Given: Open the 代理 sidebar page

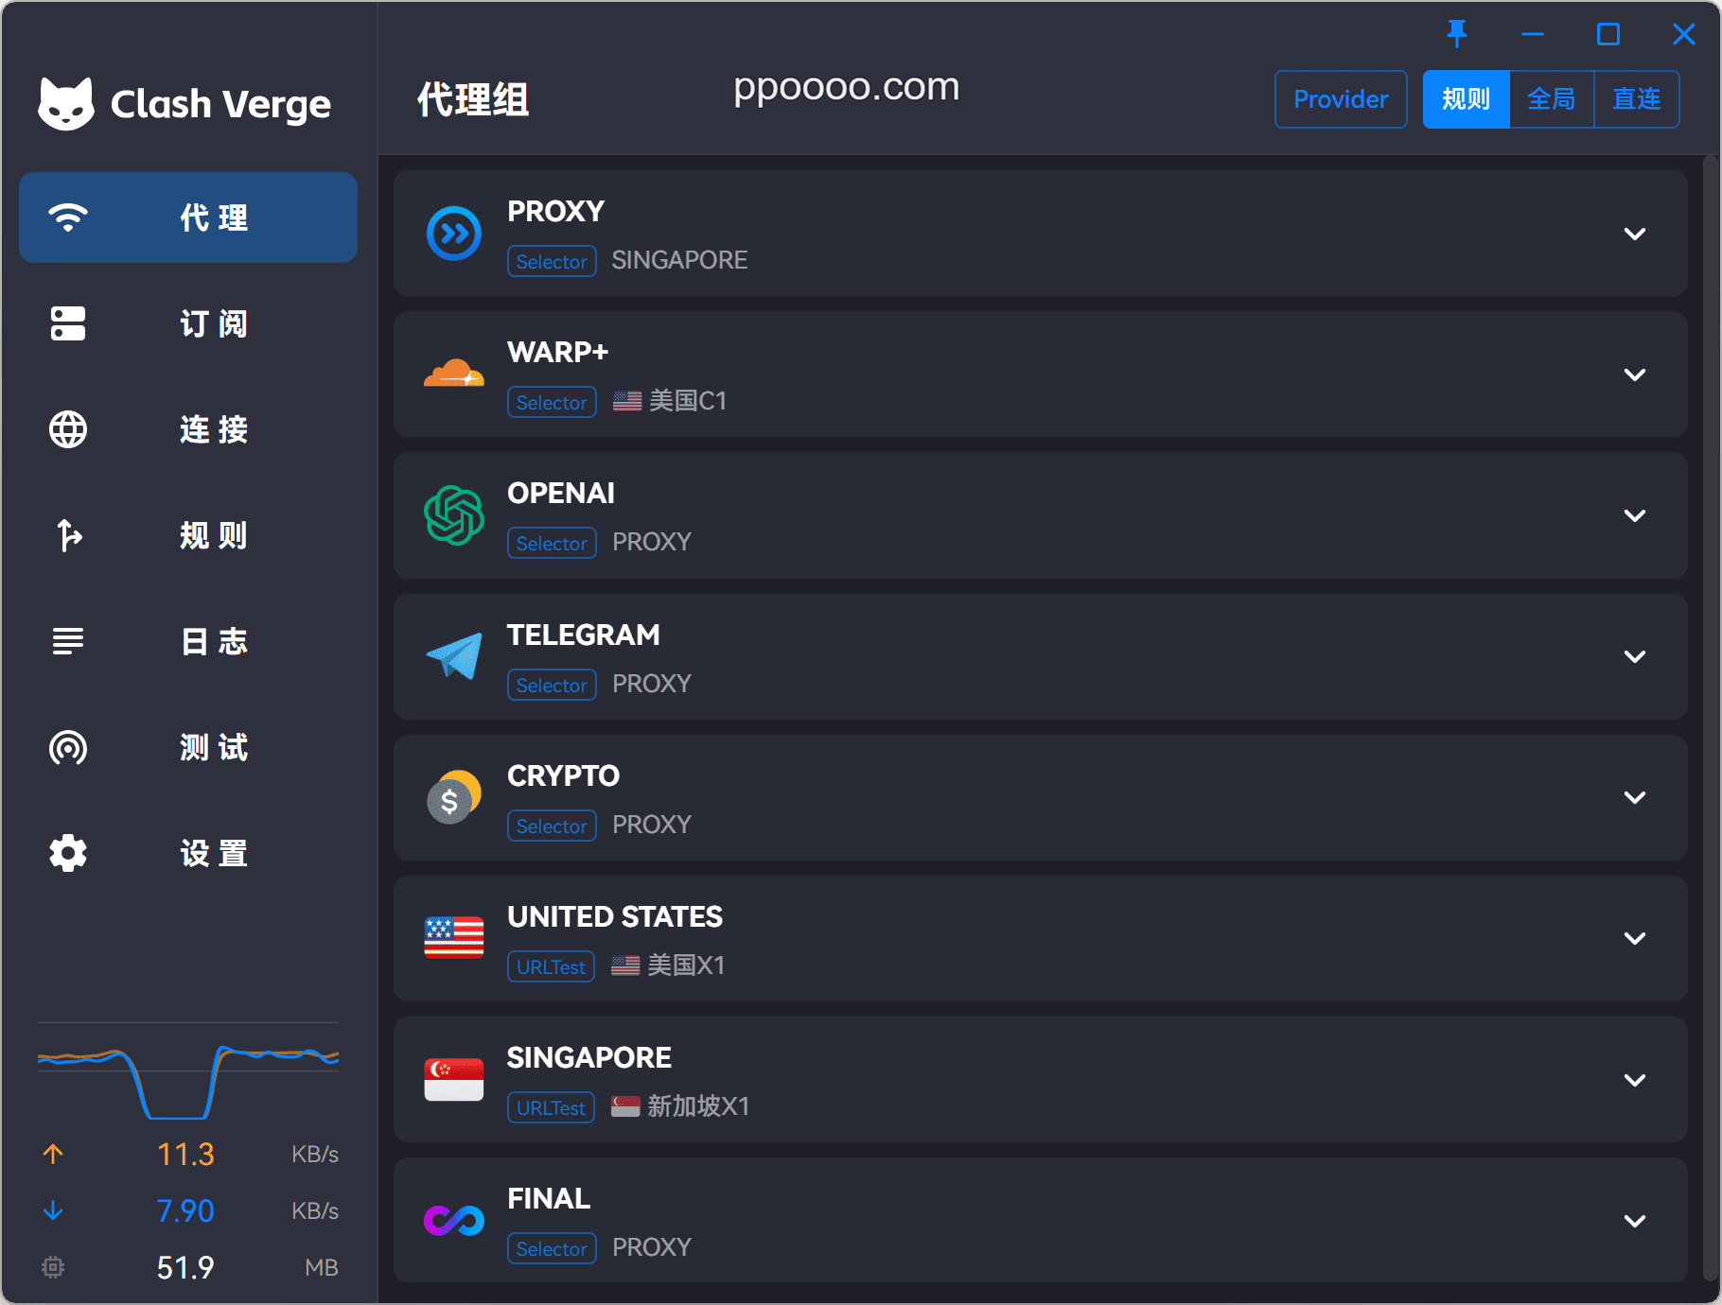Looking at the screenshot, I should point(188,217).
